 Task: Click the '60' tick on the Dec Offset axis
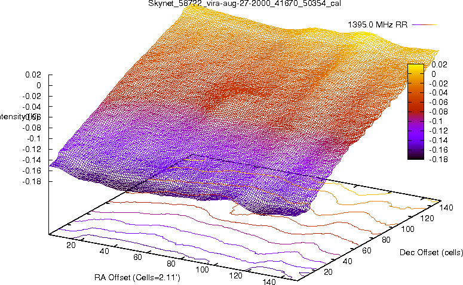367,251
